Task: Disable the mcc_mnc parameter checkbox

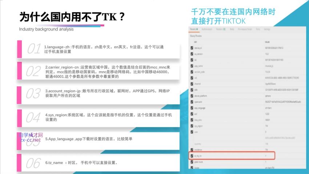Action: (192, 120)
